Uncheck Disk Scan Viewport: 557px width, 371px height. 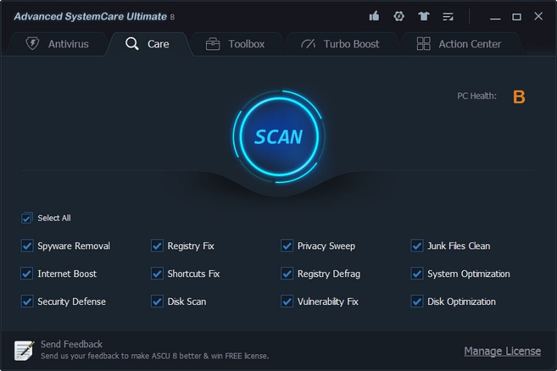(157, 301)
